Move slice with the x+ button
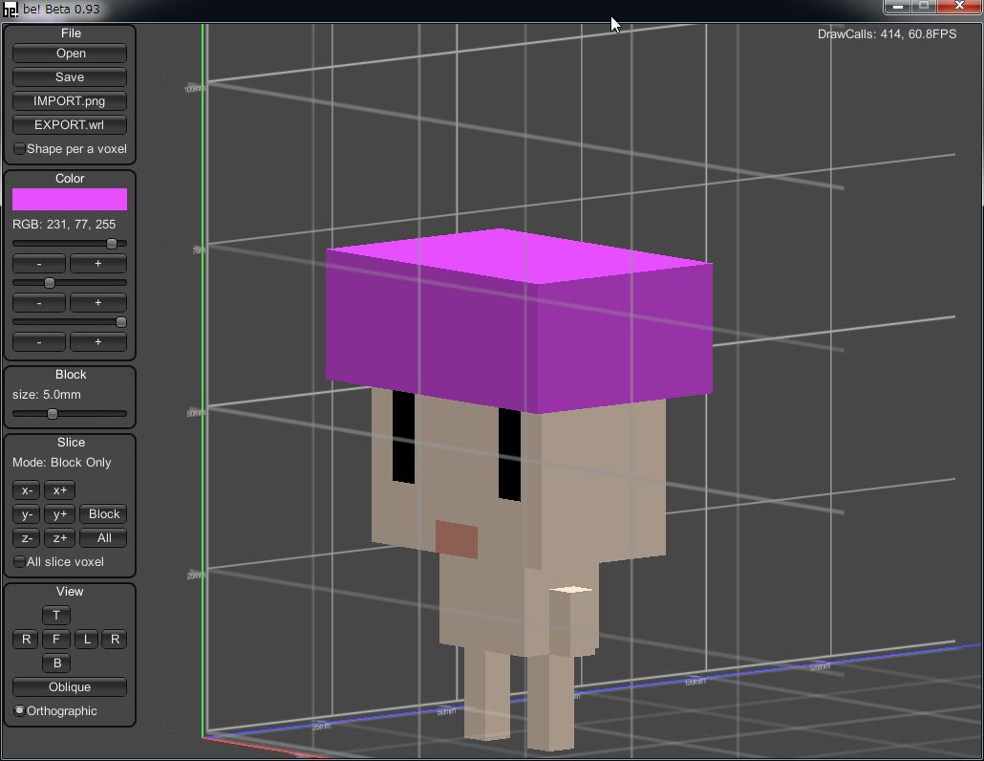984x761 pixels. pyautogui.click(x=59, y=490)
